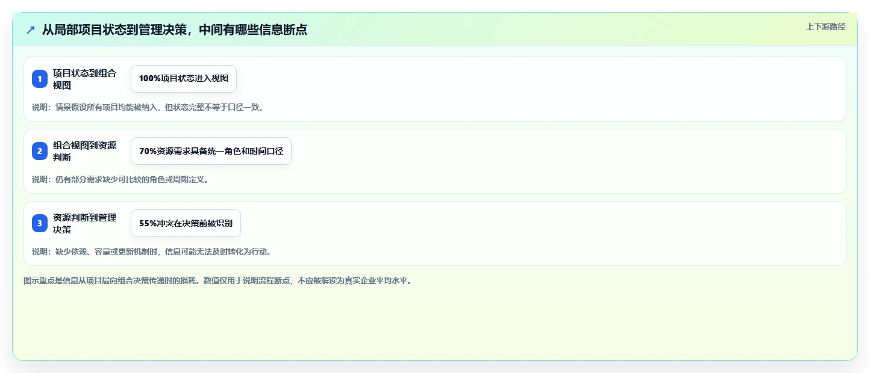Click the 70%资源需求具备统一角色和时间口径 pill
The image size is (870, 373).
pos(211,151)
